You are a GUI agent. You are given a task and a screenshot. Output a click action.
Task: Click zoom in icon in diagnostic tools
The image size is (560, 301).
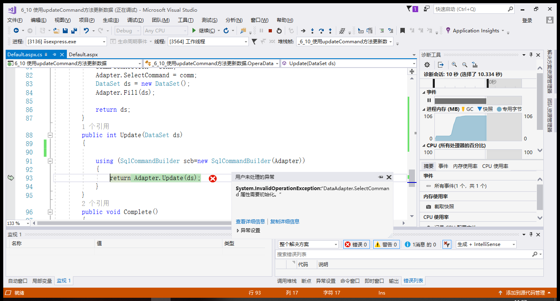[x=454, y=65]
